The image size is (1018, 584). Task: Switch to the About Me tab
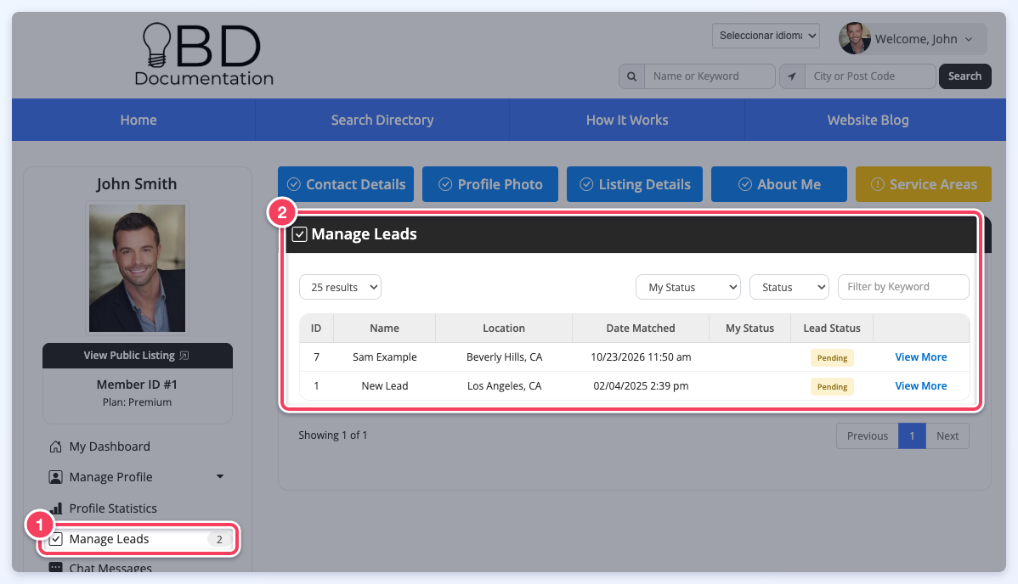779,184
